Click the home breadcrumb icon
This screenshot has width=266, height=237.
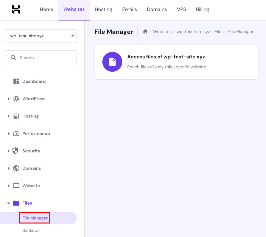[145, 31]
